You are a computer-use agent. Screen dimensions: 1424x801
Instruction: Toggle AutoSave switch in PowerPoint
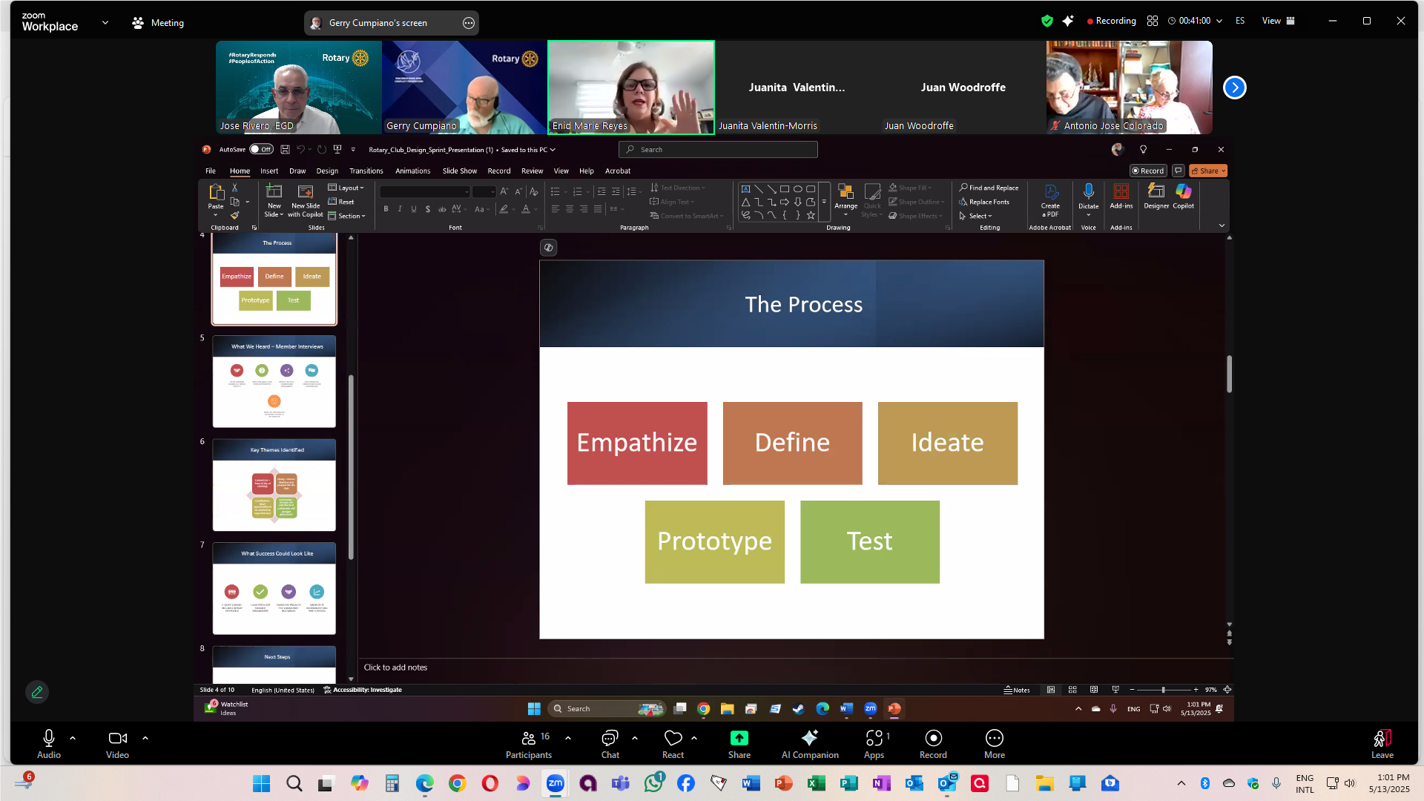[261, 149]
